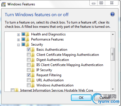This screenshot has width=121, height=106.
Task: Click the feature list scrollbar down arrow
Action: pos(113,89)
